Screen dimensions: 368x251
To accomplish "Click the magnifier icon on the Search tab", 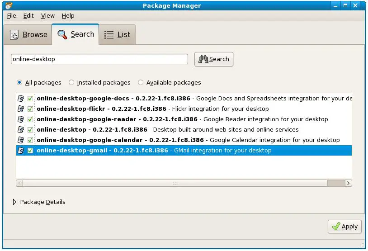I will pyautogui.click(x=62, y=34).
